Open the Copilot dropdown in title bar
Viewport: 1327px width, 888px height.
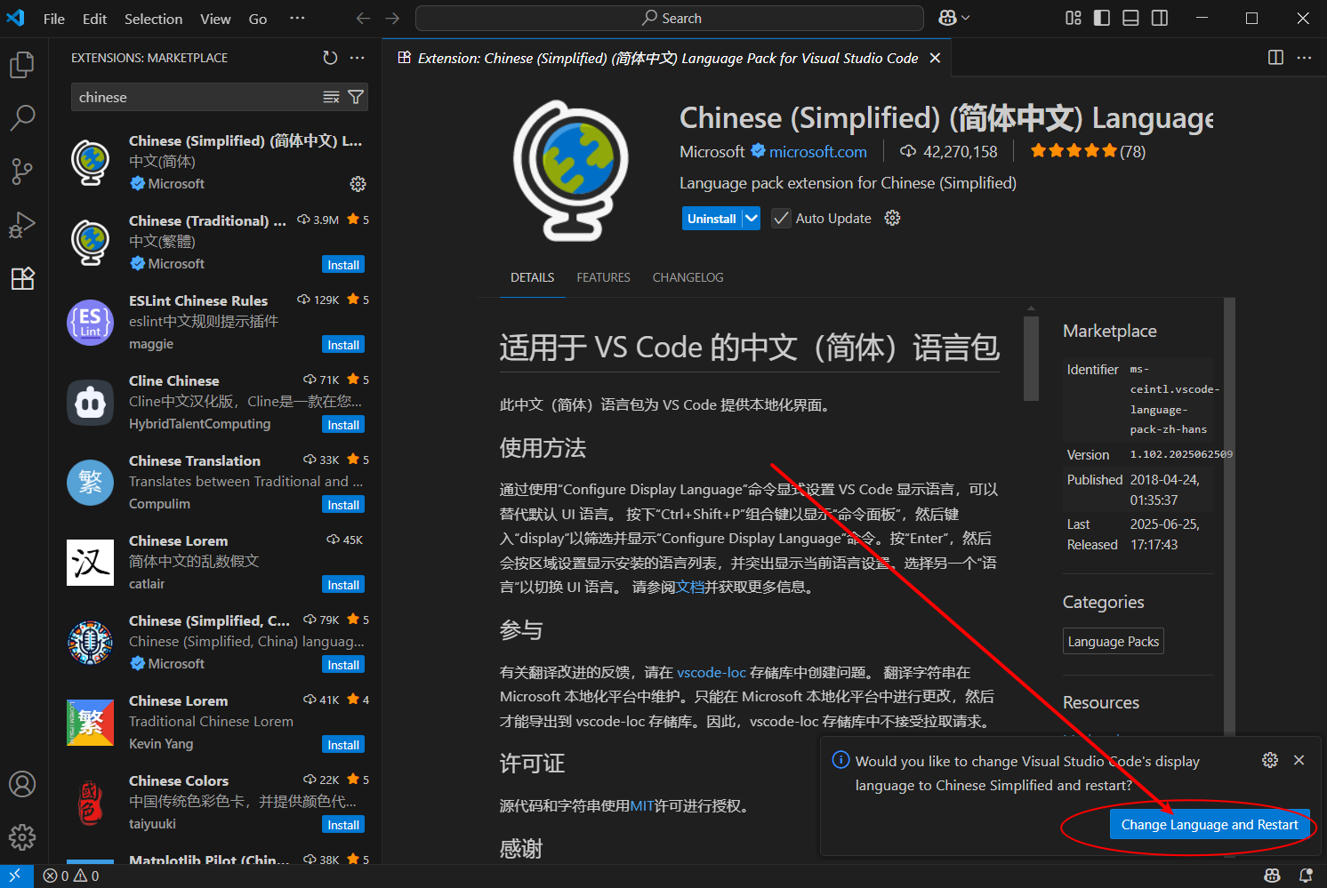click(953, 18)
